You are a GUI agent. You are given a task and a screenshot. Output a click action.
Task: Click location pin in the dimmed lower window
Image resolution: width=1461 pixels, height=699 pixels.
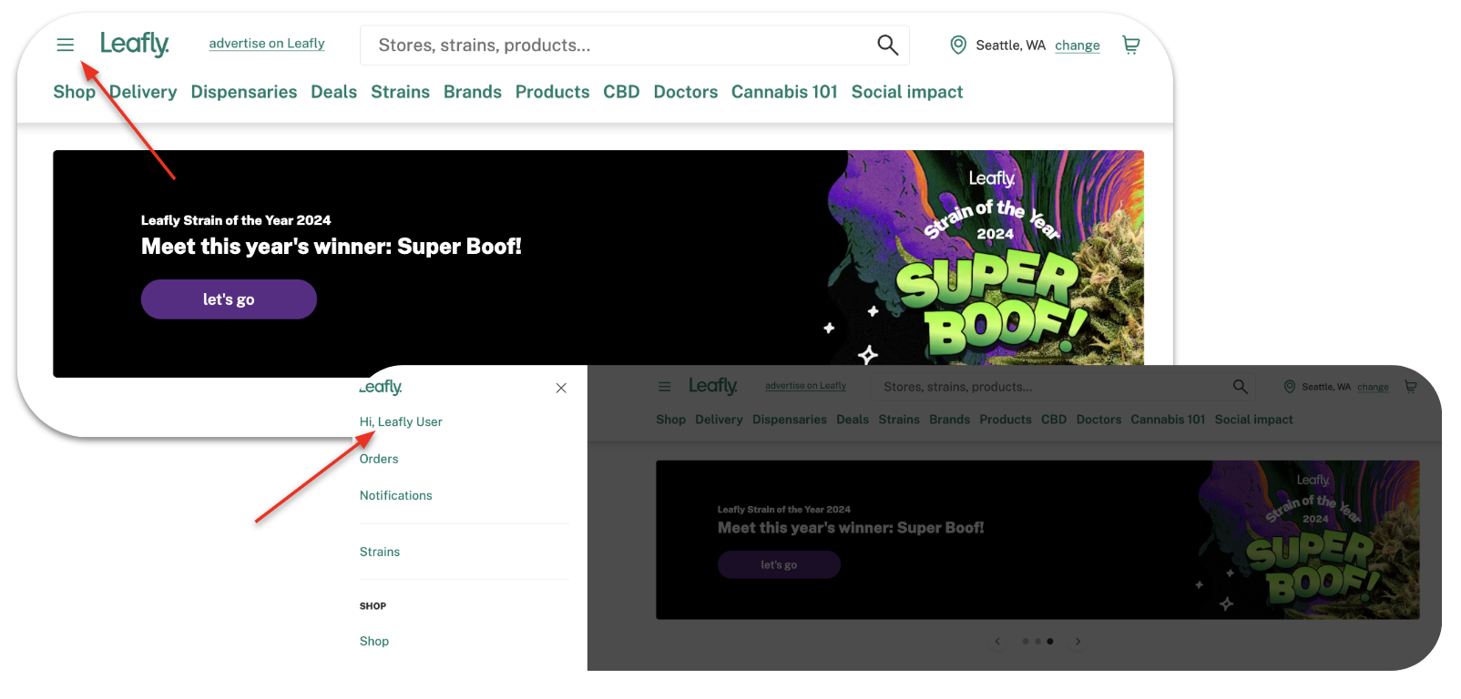[x=1290, y=387]
